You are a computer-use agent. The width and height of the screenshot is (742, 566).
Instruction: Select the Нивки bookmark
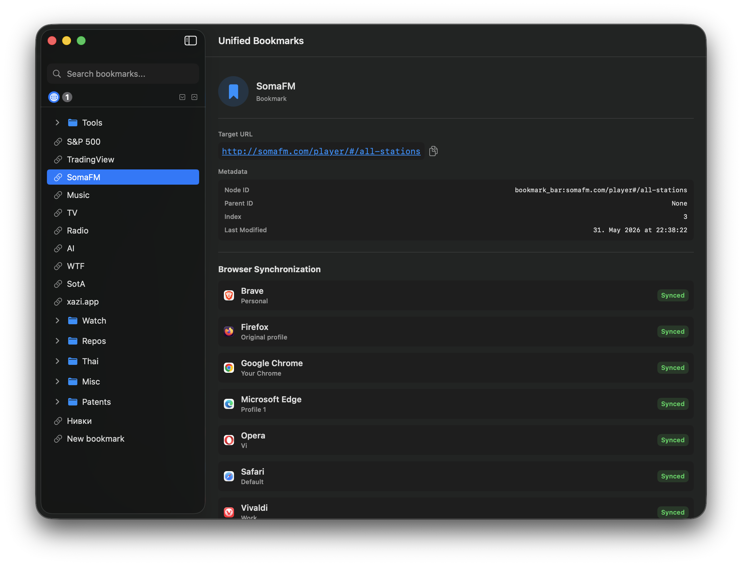[x=123, y=421]
